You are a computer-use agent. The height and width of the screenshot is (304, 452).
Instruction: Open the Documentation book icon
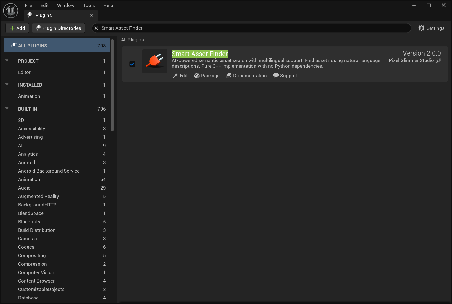point(229,76)
